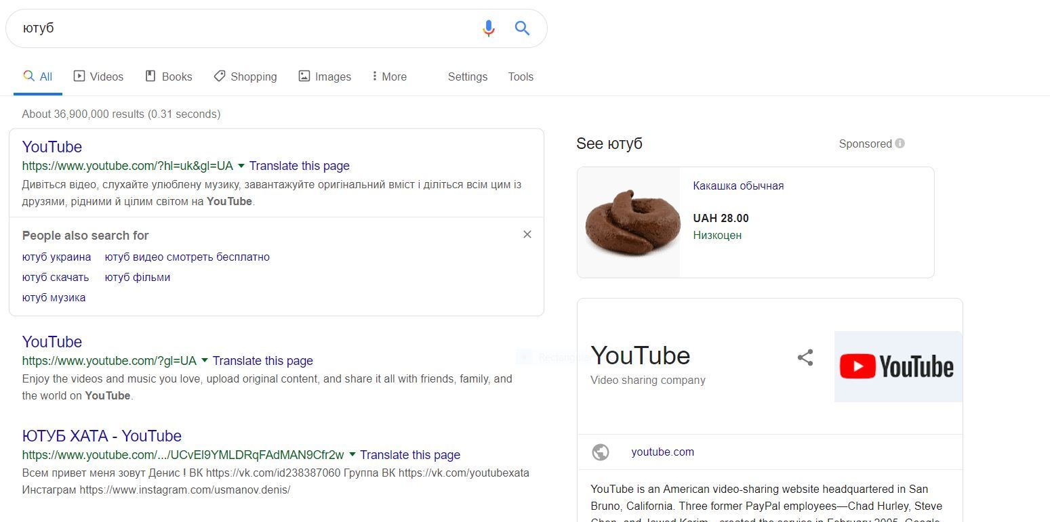This screenshot has height=522, width=1050.
Task: Open the second YouTube result title
Action: click(x=52, y=342)
